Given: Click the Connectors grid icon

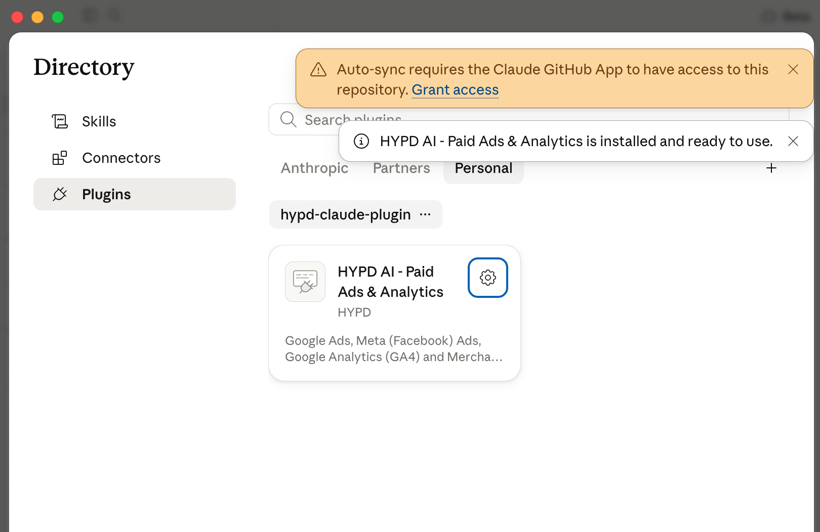Looking at the screenshot, I should [x=60, y=158].
